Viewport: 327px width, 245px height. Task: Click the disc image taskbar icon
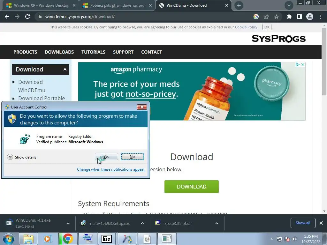[147, 239]
